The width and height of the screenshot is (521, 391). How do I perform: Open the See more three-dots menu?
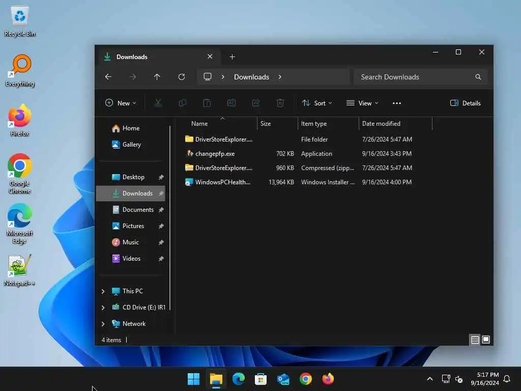[x=397, y=103]
